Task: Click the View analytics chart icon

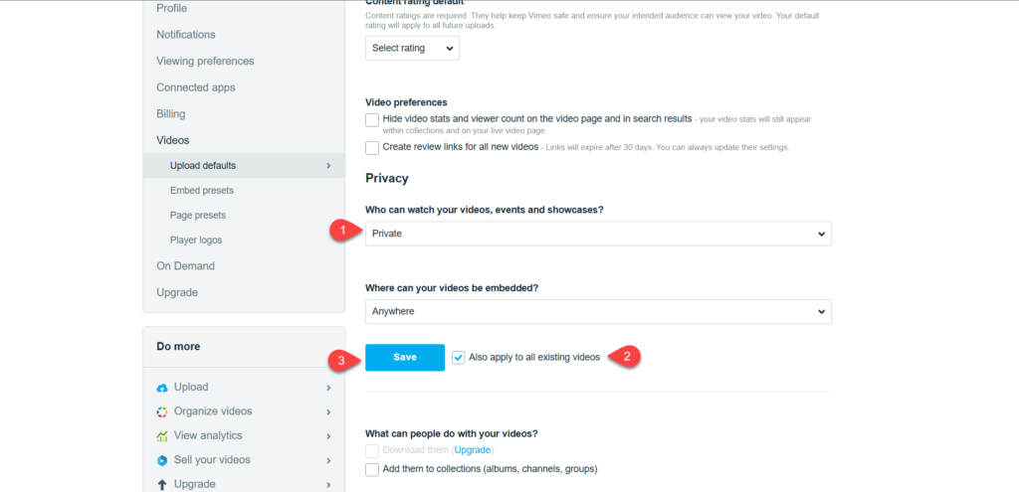Action: pos(162,436)
